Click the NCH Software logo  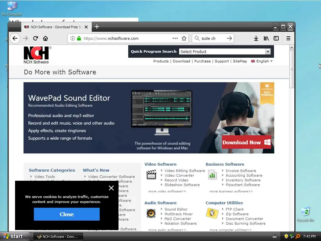(x=37, y=55)
